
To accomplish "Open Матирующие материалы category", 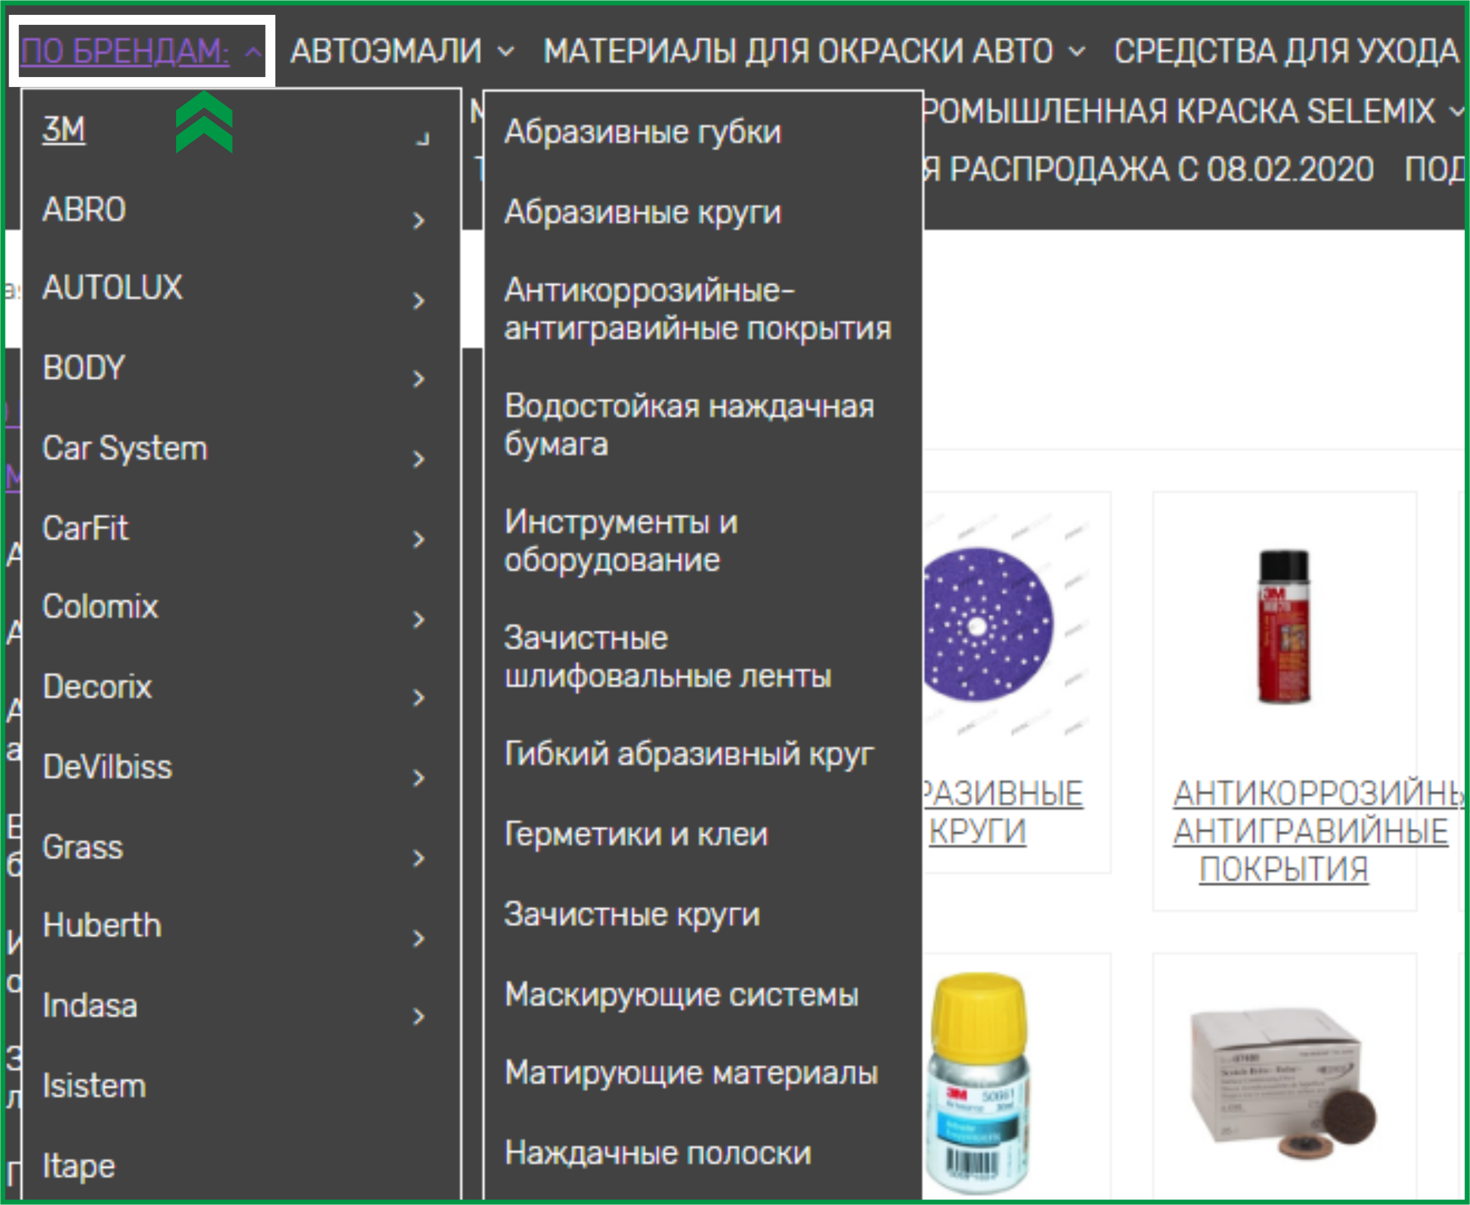I will (x=691, y=1073).
